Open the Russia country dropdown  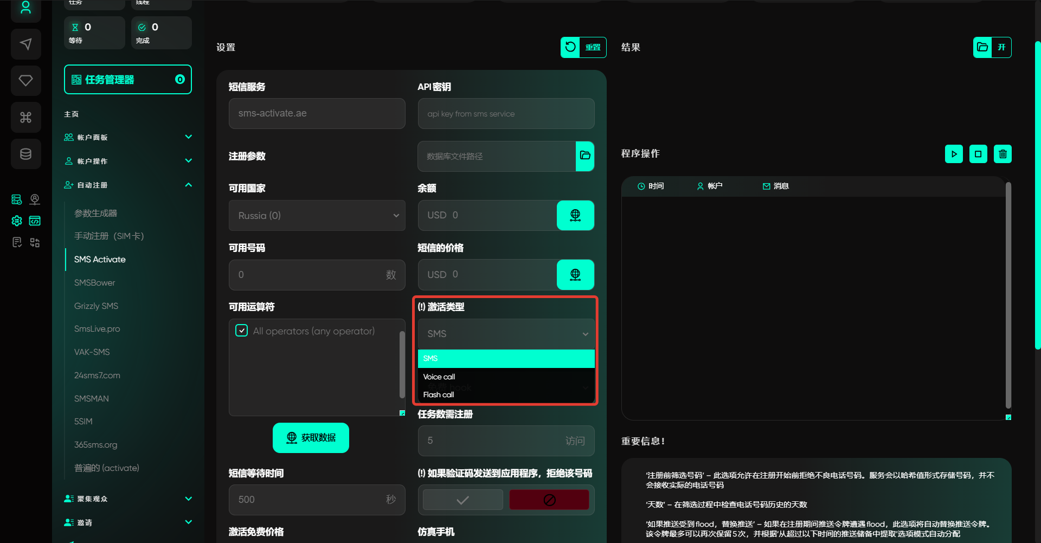click(317, 216)
